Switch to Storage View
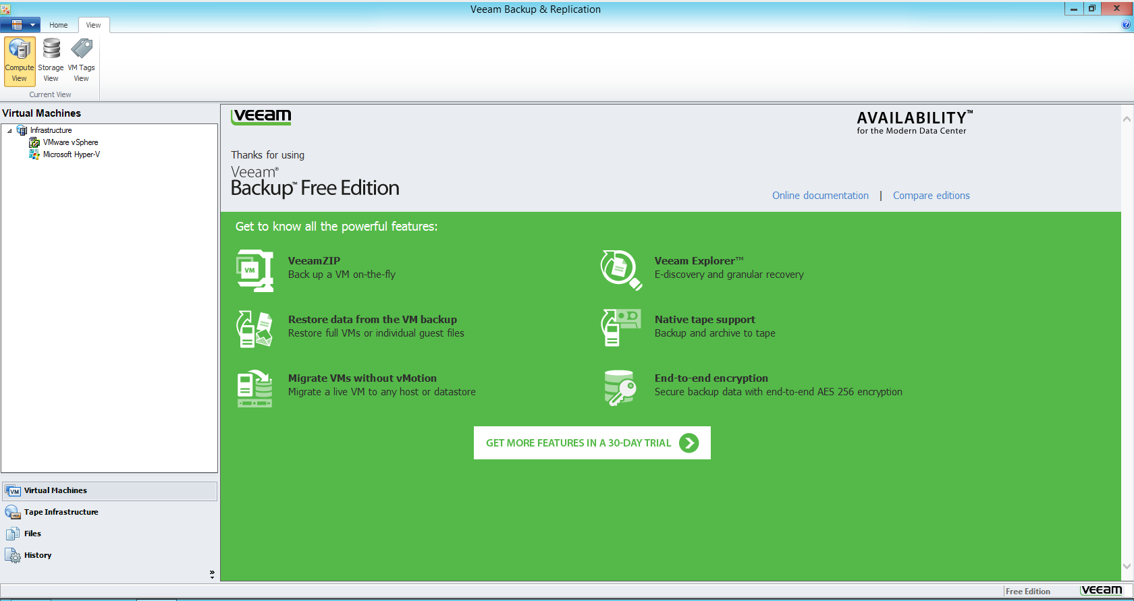1134x601 pixels. click(51, 61)
